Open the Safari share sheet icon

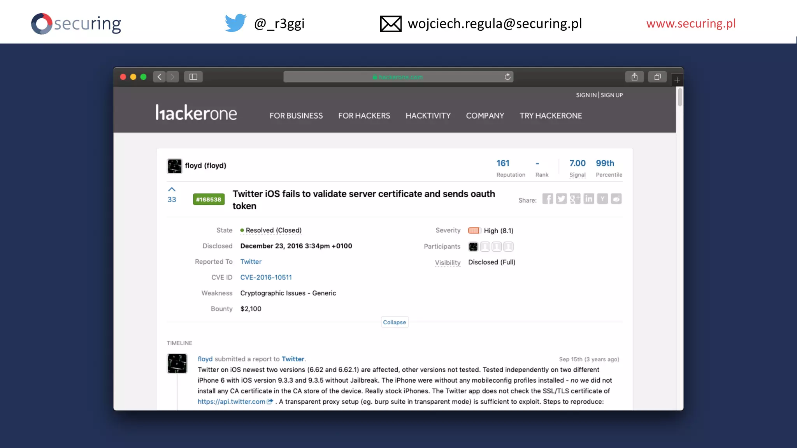(x=634, y=77)
